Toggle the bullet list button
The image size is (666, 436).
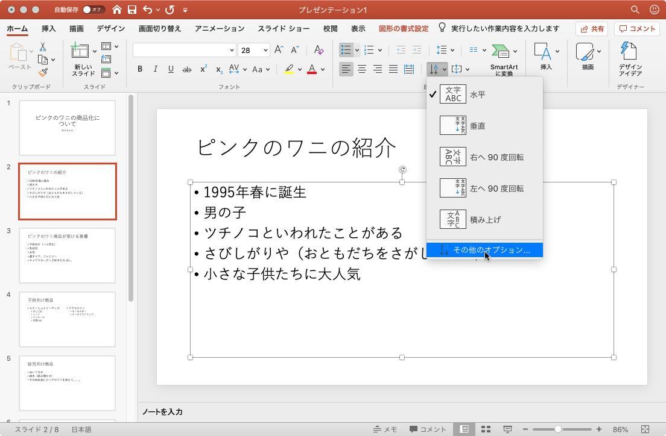pos(346,50)
